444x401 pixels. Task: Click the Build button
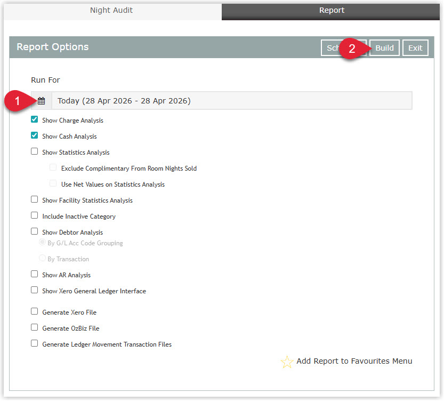pyautogui.click(x=384, y=48)
